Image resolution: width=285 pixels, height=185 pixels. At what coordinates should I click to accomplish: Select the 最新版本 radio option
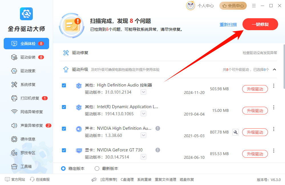(97, 168)
